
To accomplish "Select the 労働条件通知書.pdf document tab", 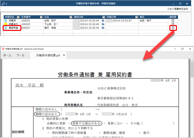I will [48, 55].
